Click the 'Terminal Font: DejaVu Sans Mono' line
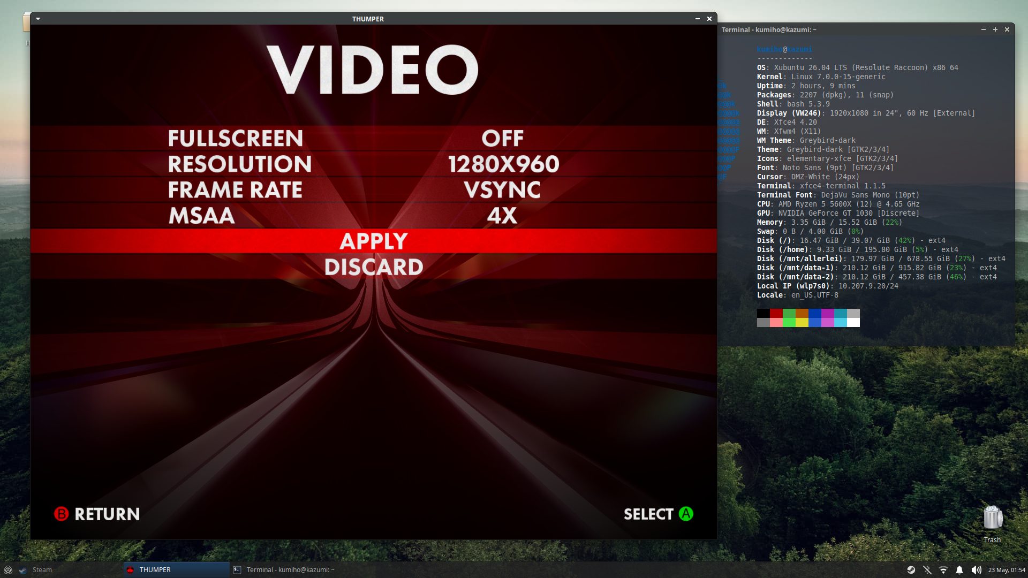Screen dimensions: 1028x578 pos(838,195)
